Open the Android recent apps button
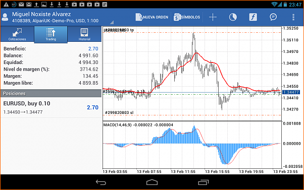Viewport: 304px width, 190px height. point(203,182)
